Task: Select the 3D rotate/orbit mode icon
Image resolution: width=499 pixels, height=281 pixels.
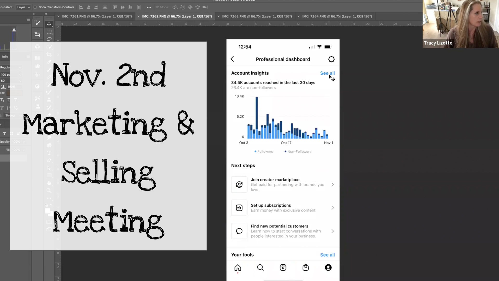Action: coord(175,7)
